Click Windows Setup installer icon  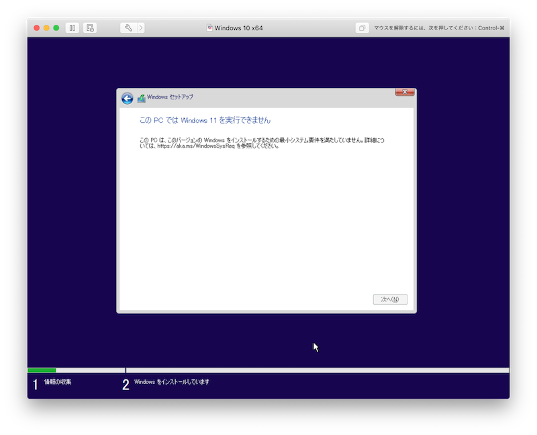[141, 98]
